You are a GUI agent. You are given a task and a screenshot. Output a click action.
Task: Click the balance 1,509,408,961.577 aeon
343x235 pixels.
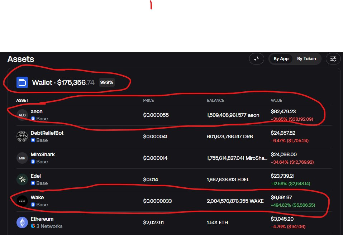point(233,115)
